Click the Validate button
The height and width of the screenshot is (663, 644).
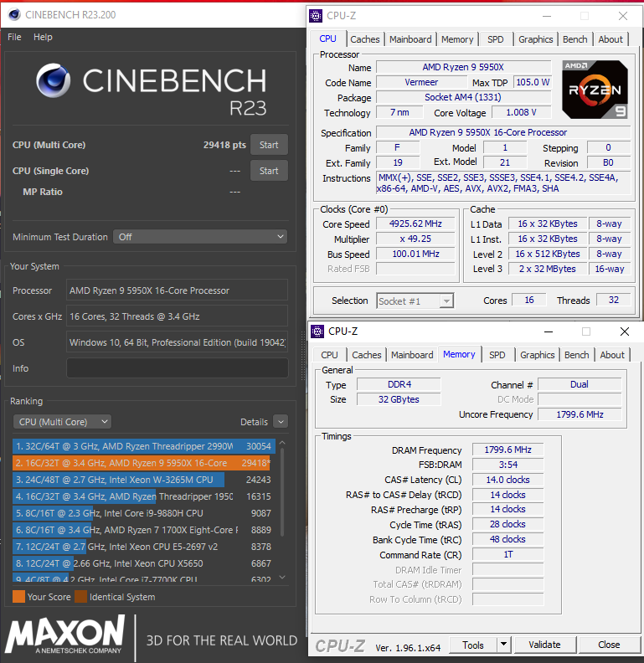click(544, 645)
